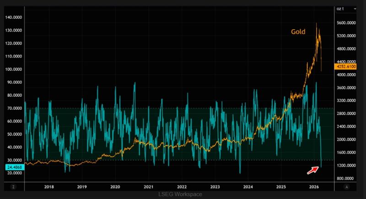Click the 1600.0000 right axis label
The image size is (366, 199).
click(x=346, y=152)
